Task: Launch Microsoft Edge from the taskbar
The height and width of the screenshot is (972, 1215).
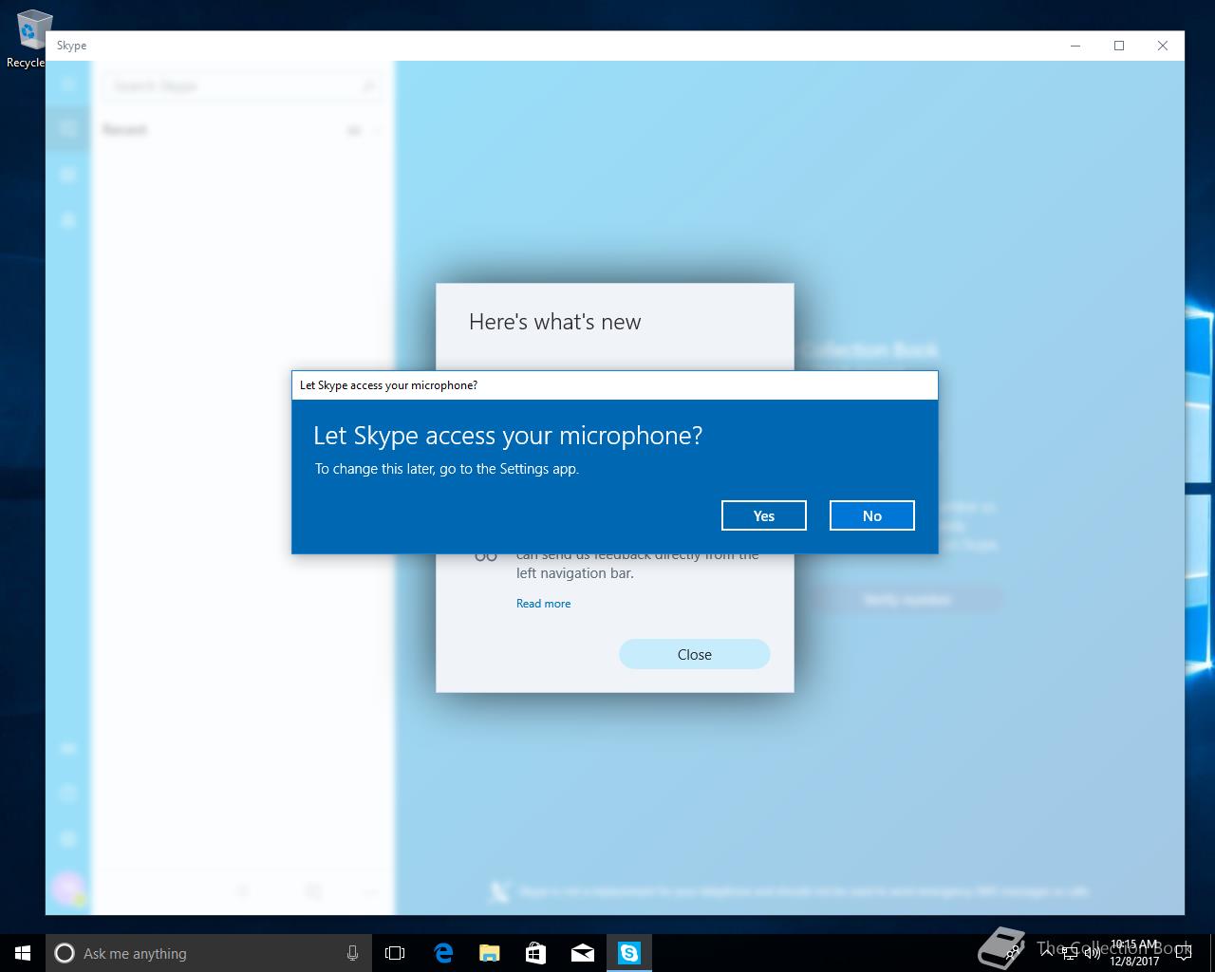Action: tap(442, 953)
